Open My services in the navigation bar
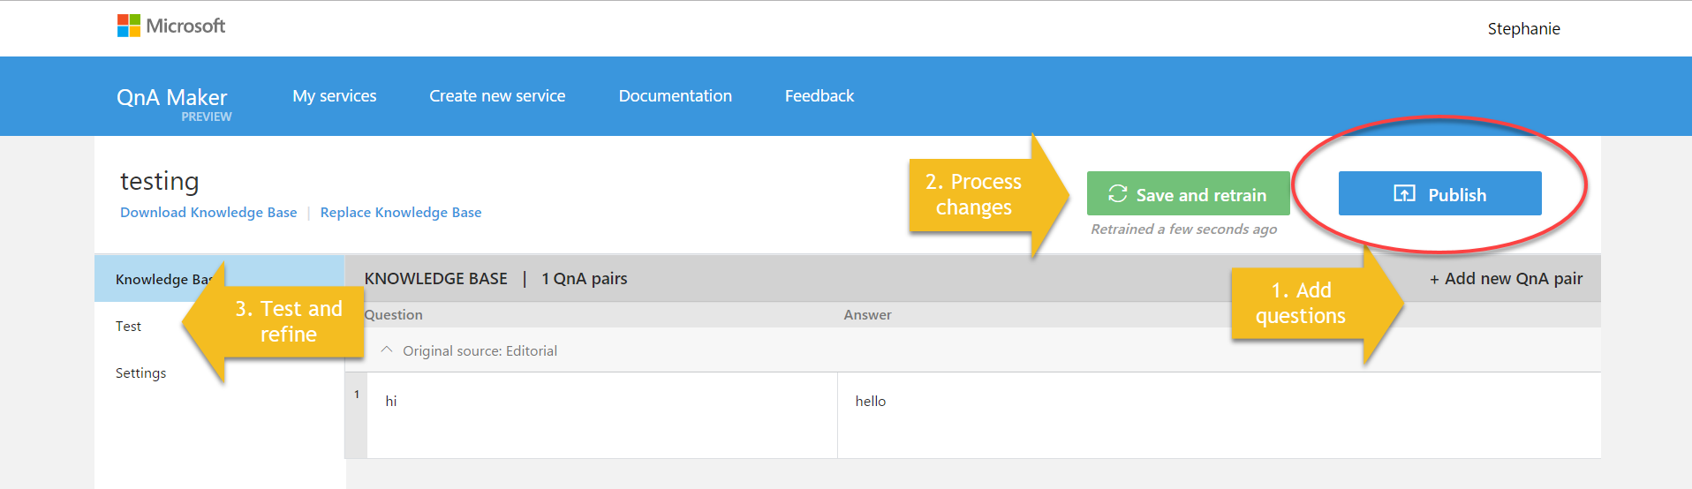The image size is (1692, 489). (335, 95)
